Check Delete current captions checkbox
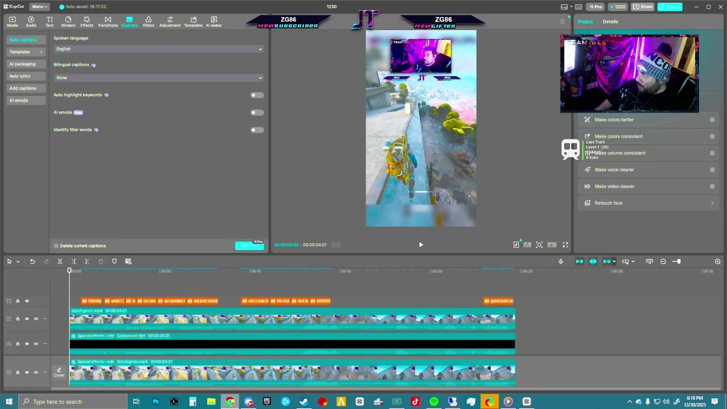The image size is (727, 409). 56,246
